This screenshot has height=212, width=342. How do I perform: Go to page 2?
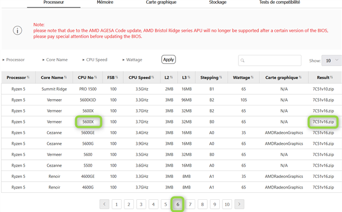[x=129, y=205]
